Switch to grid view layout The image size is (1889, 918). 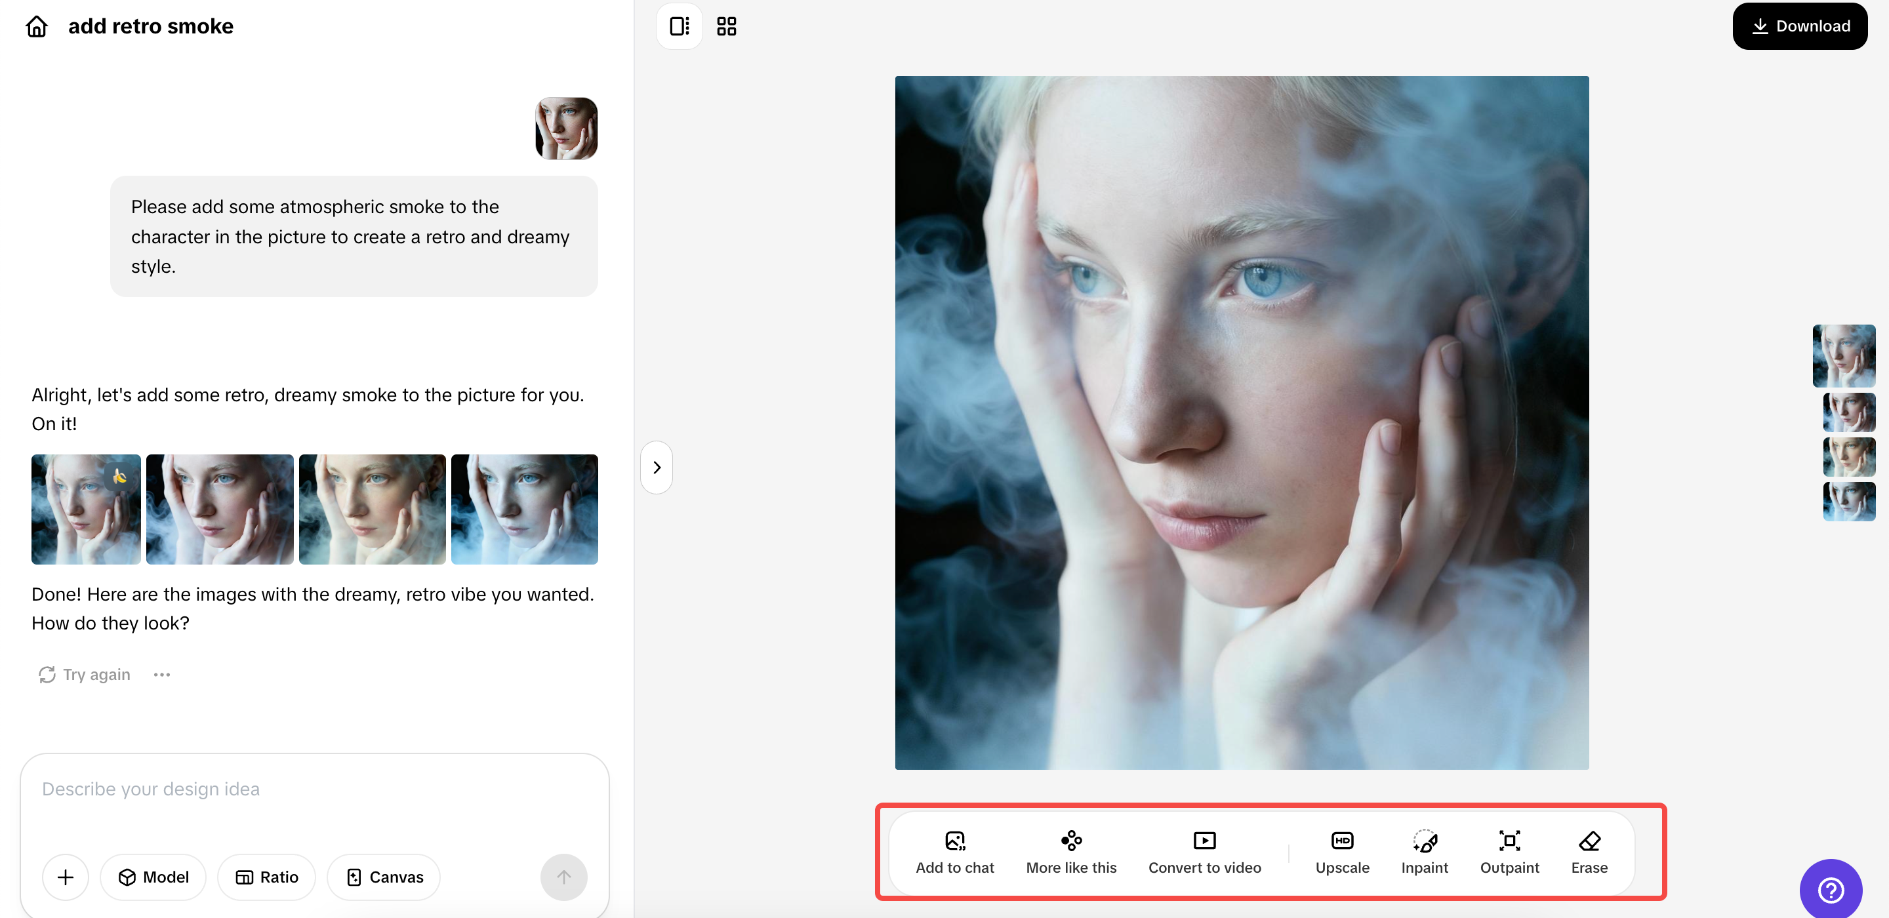tap(726, 26)
